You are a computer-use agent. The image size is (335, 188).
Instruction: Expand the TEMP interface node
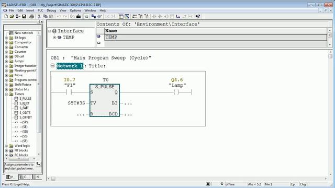[54, 37]
